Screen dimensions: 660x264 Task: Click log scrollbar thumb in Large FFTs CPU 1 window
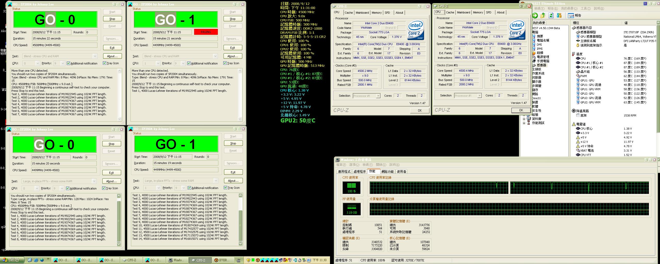[x=241, y=226]
